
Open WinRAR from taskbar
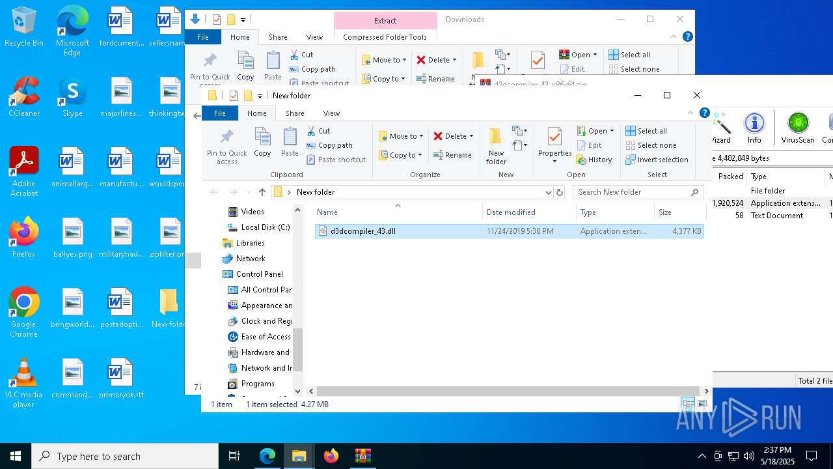(x=362, y=456)
